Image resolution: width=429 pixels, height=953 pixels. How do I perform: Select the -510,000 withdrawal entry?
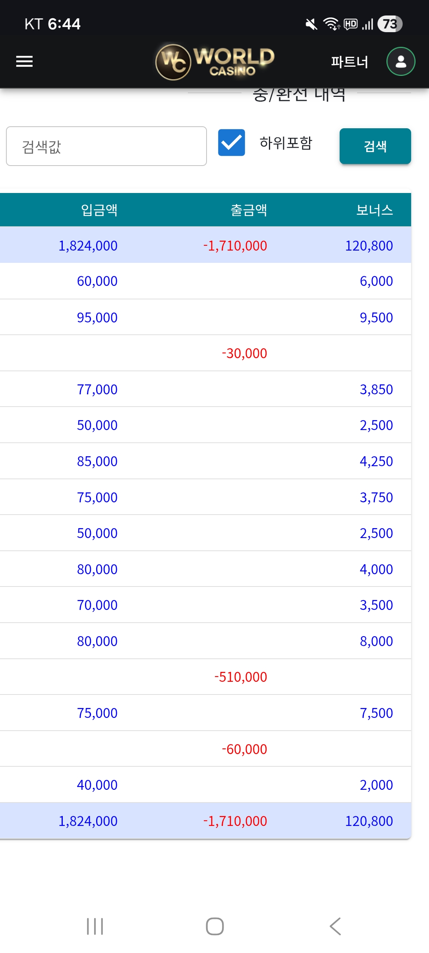(x=241, y=677)
